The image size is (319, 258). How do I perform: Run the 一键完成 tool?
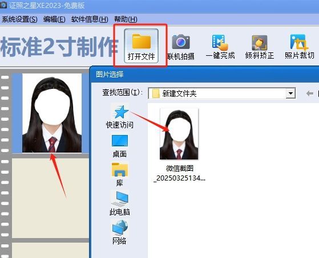[220, 47]
